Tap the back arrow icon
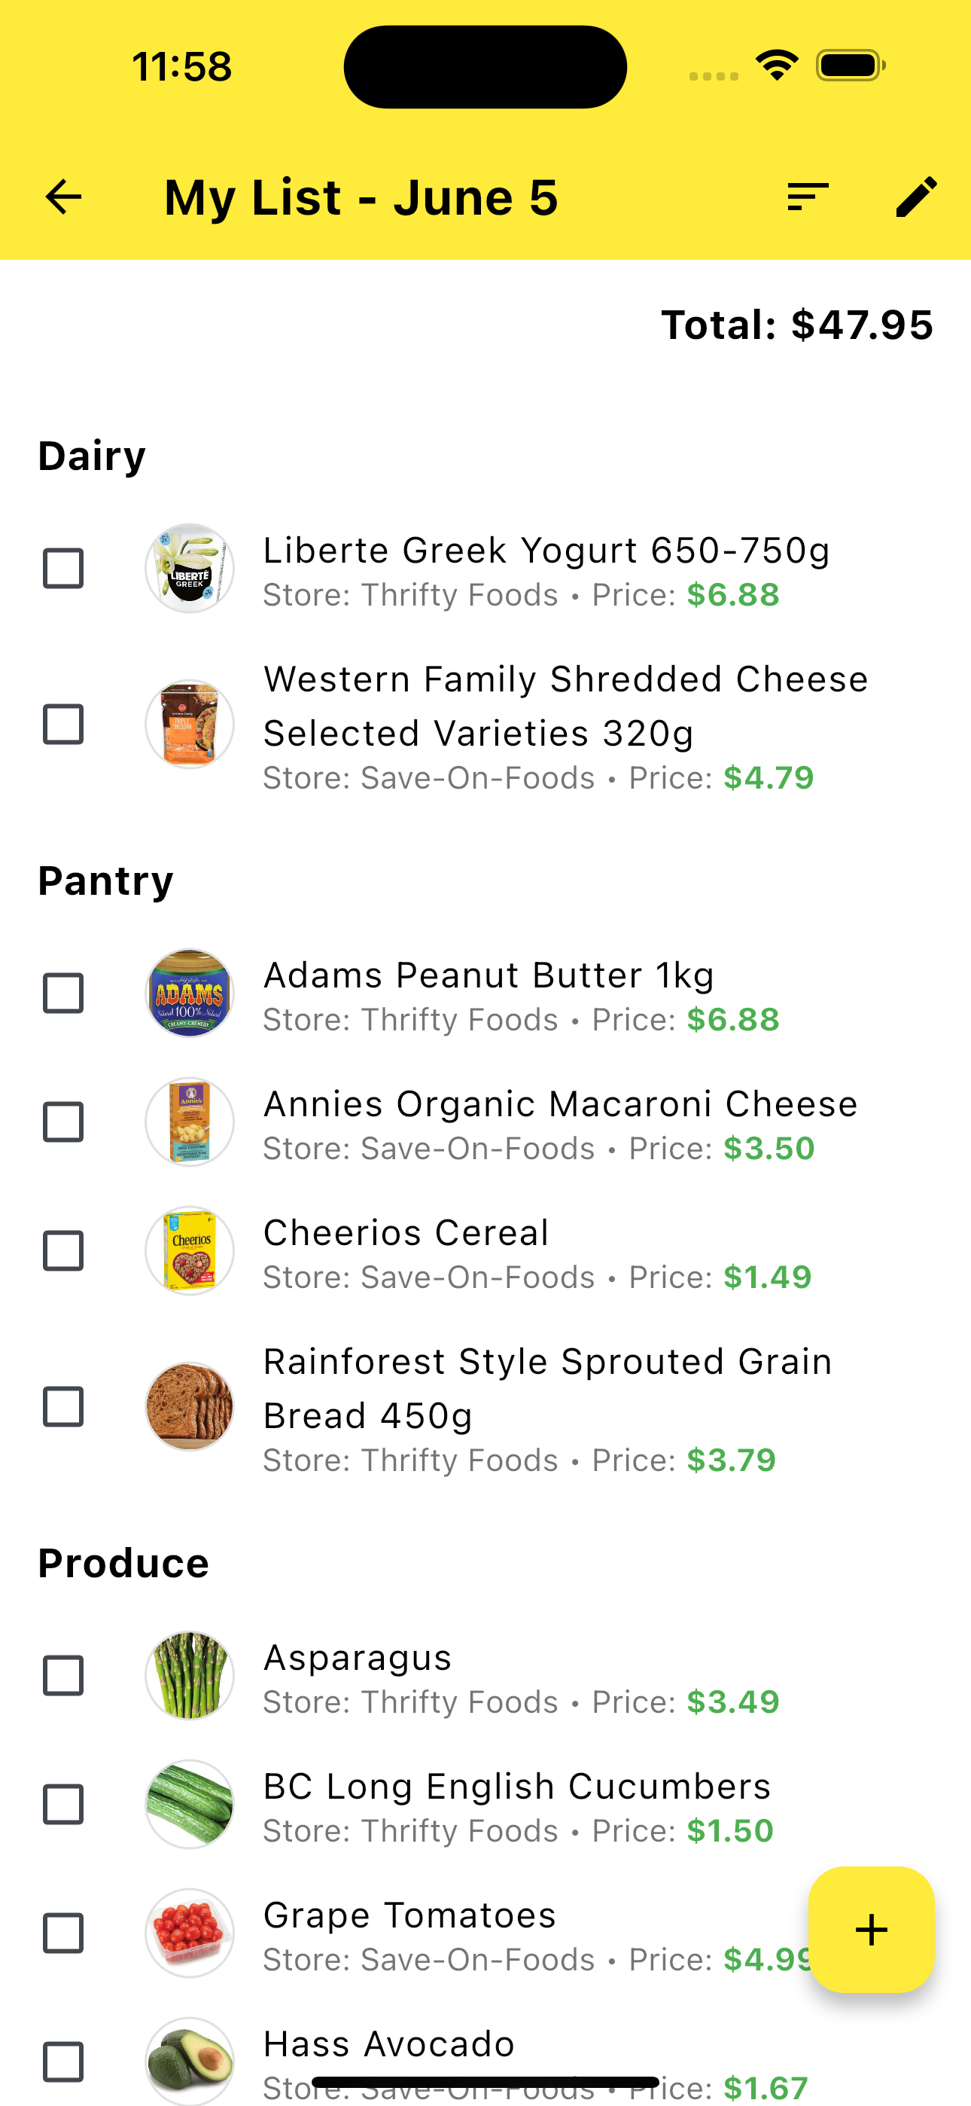Image resolution: width=971 pixels, height=2106 pixels. coord(63,197)
